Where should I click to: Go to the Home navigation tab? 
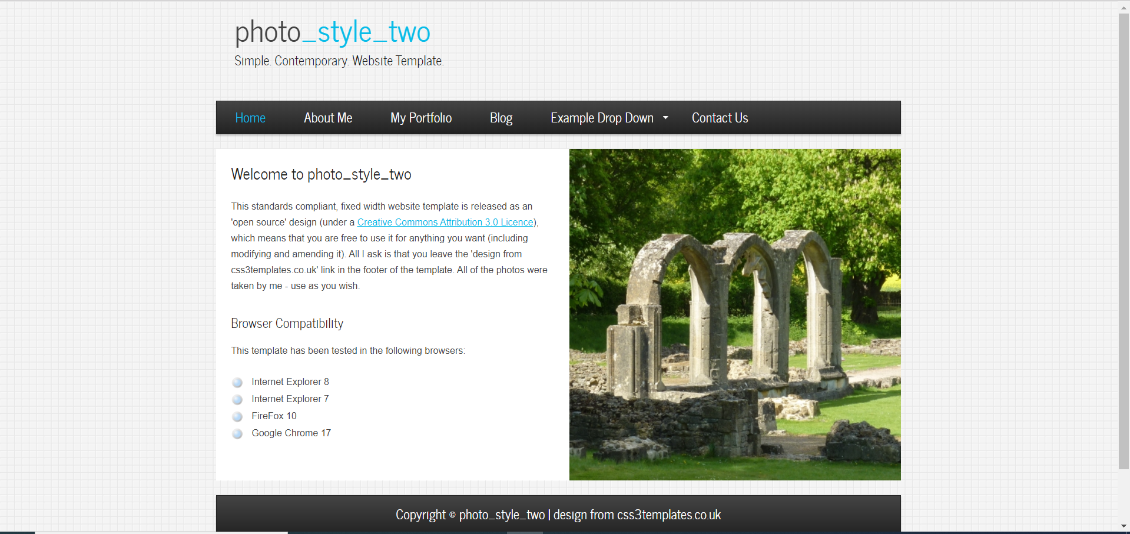click(250, 118)
